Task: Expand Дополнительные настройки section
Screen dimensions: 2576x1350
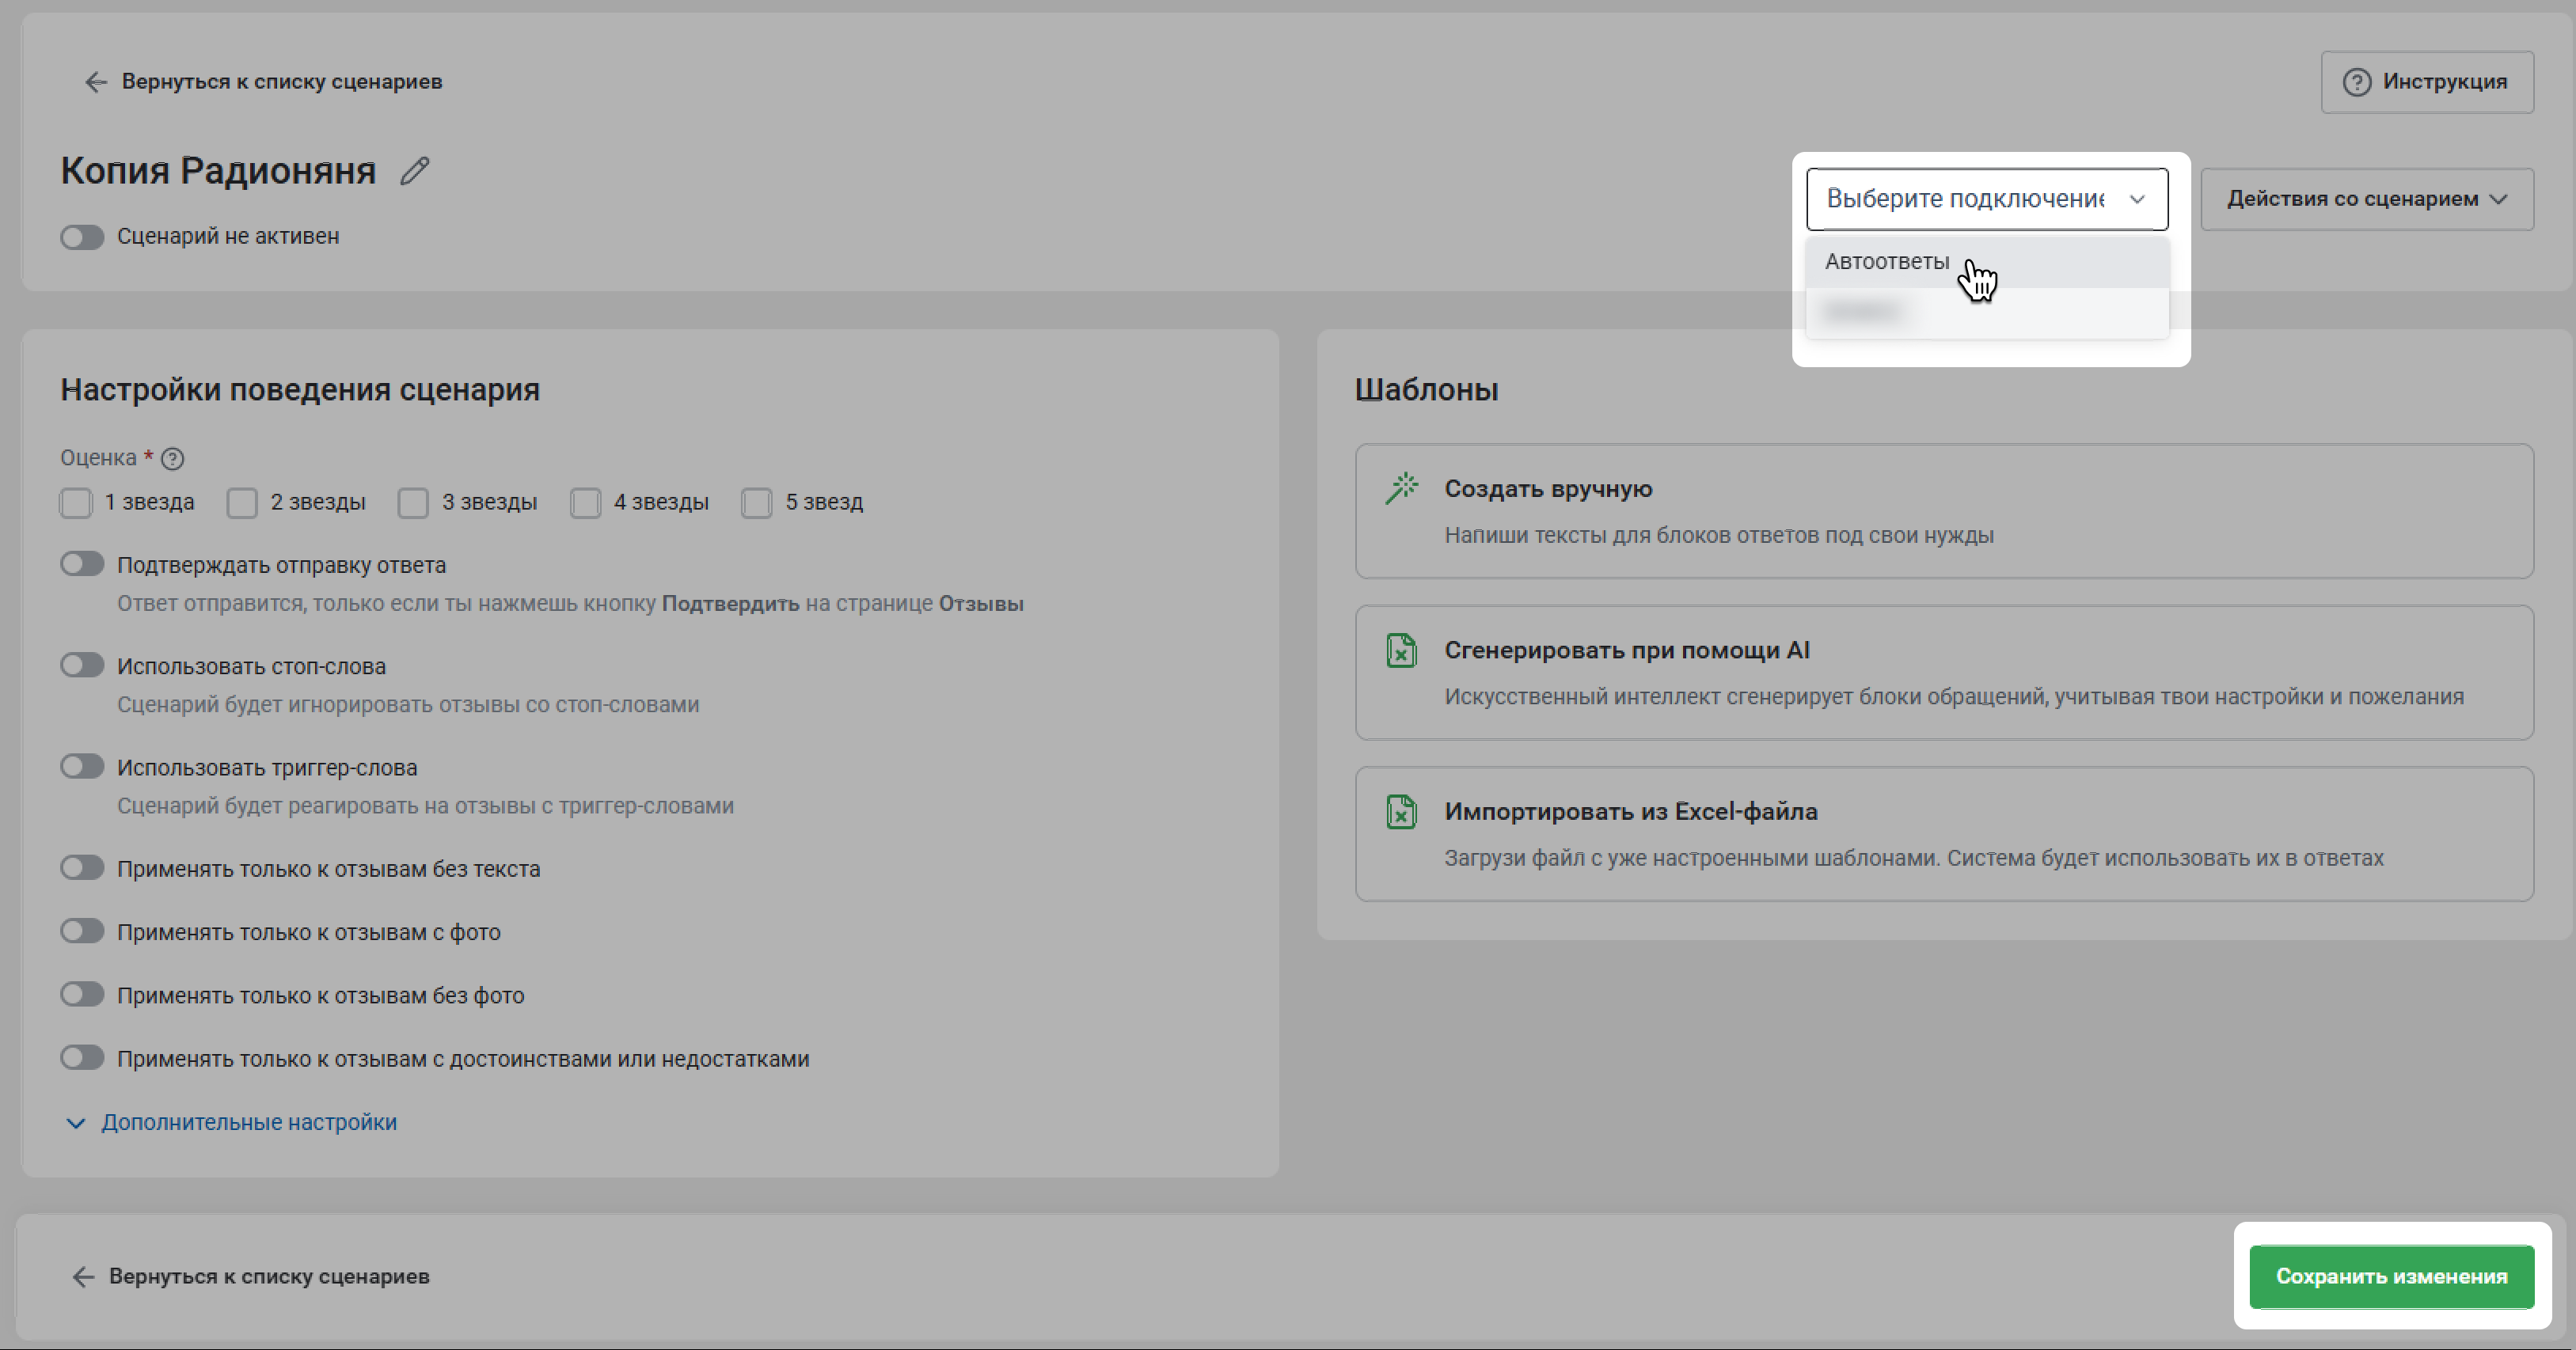Action: coord(231,1122)
